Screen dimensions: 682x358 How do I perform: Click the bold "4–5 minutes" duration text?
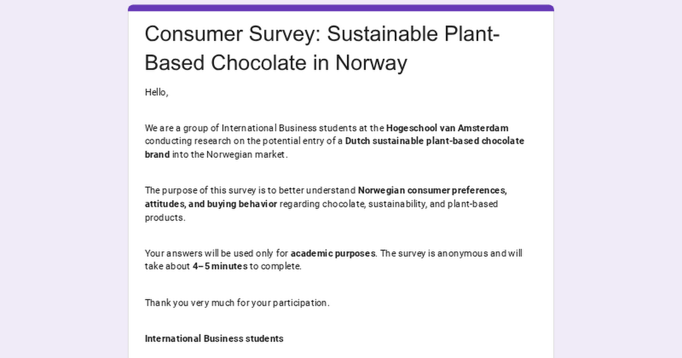(220, 267)
